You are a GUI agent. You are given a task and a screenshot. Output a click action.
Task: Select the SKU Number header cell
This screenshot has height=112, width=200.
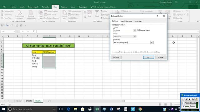pyautogui.click(x=49, y=52)
